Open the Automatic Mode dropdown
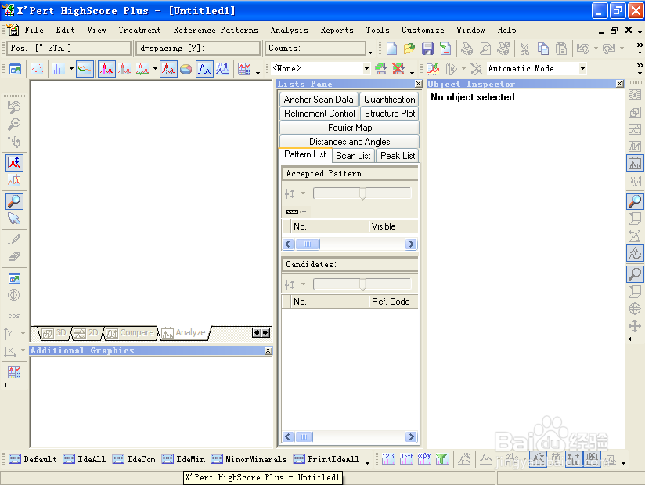The width and height of the screenshot is (645, 485). 582,69
